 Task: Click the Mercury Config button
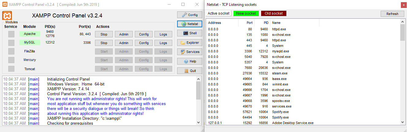(144, 60)
